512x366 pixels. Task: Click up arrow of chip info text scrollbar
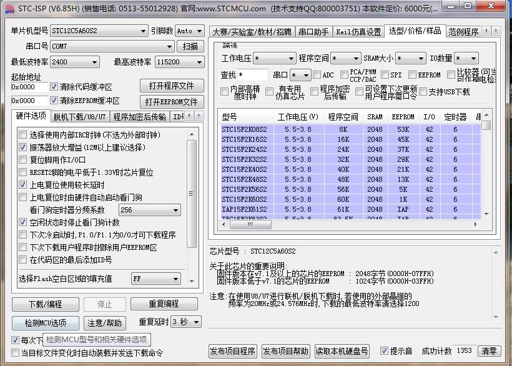(496, 252)
